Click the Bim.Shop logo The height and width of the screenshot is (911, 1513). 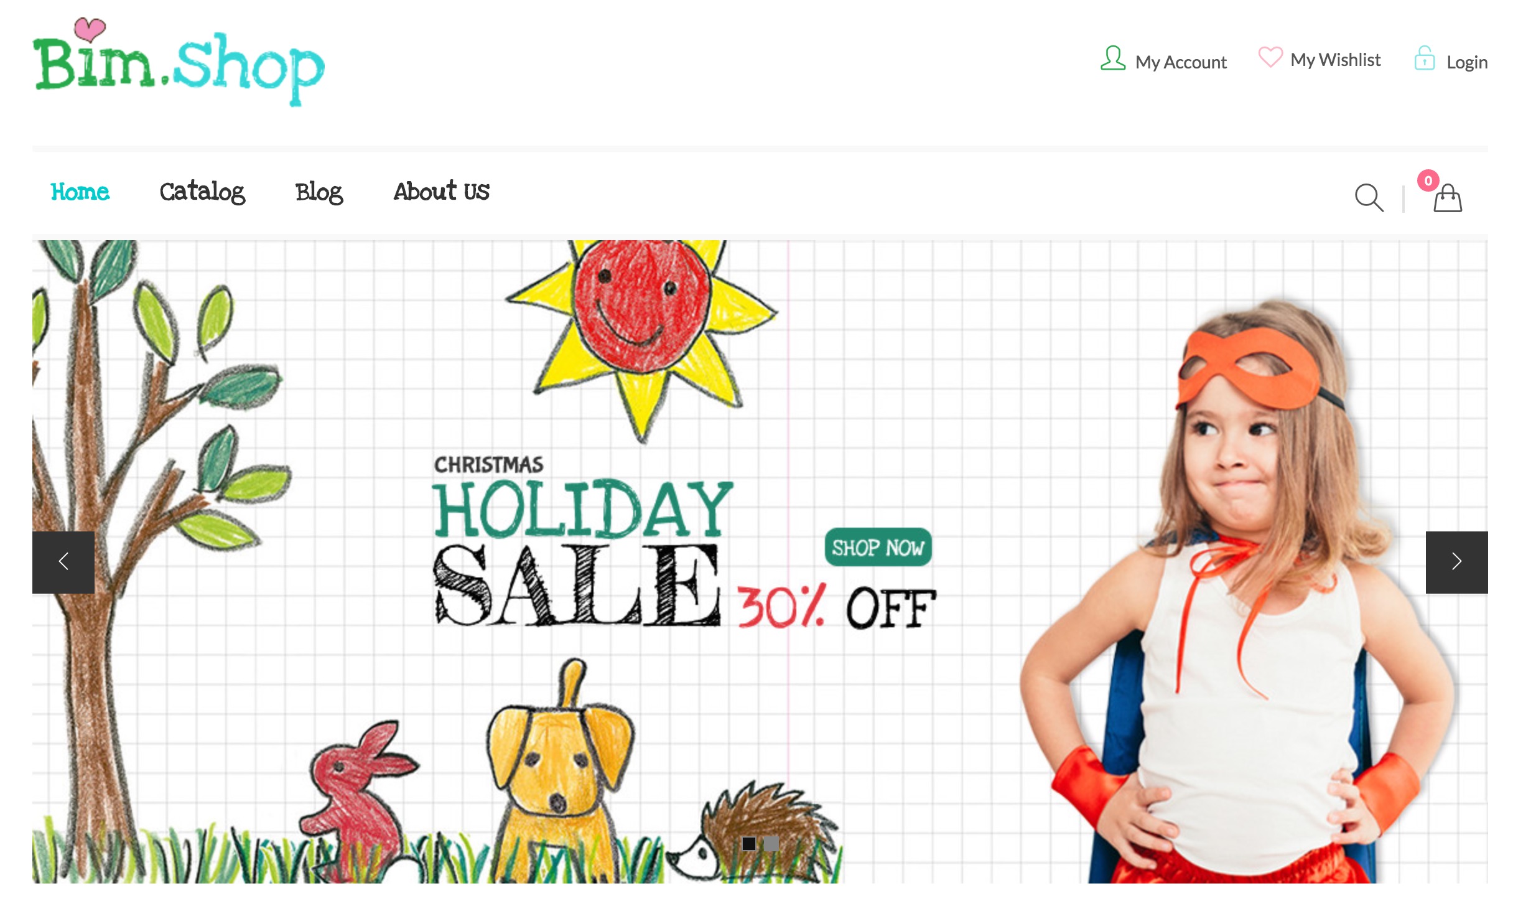(x=179, y=62)
